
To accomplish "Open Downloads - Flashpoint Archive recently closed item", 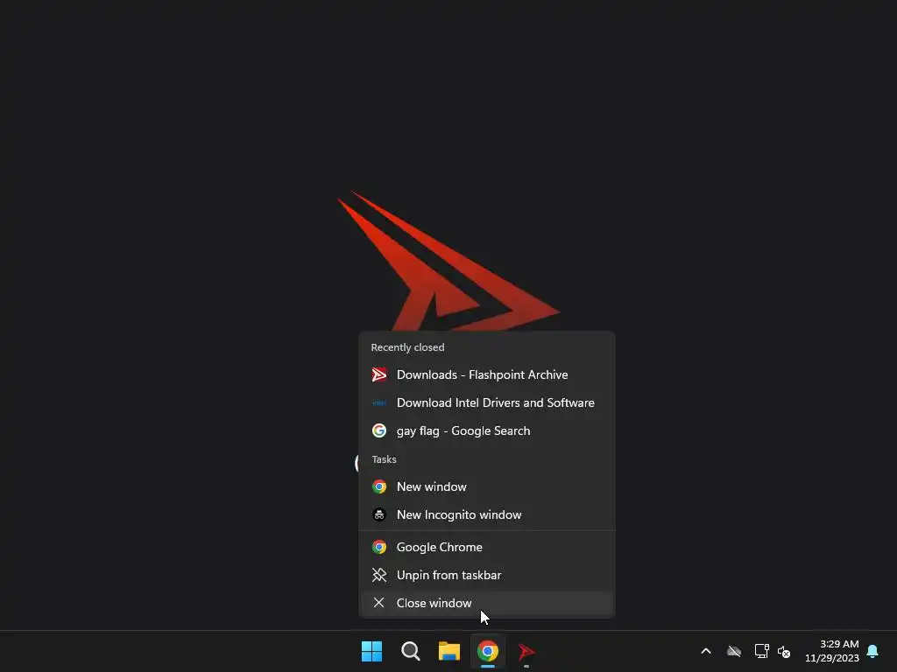I will 487,374.
